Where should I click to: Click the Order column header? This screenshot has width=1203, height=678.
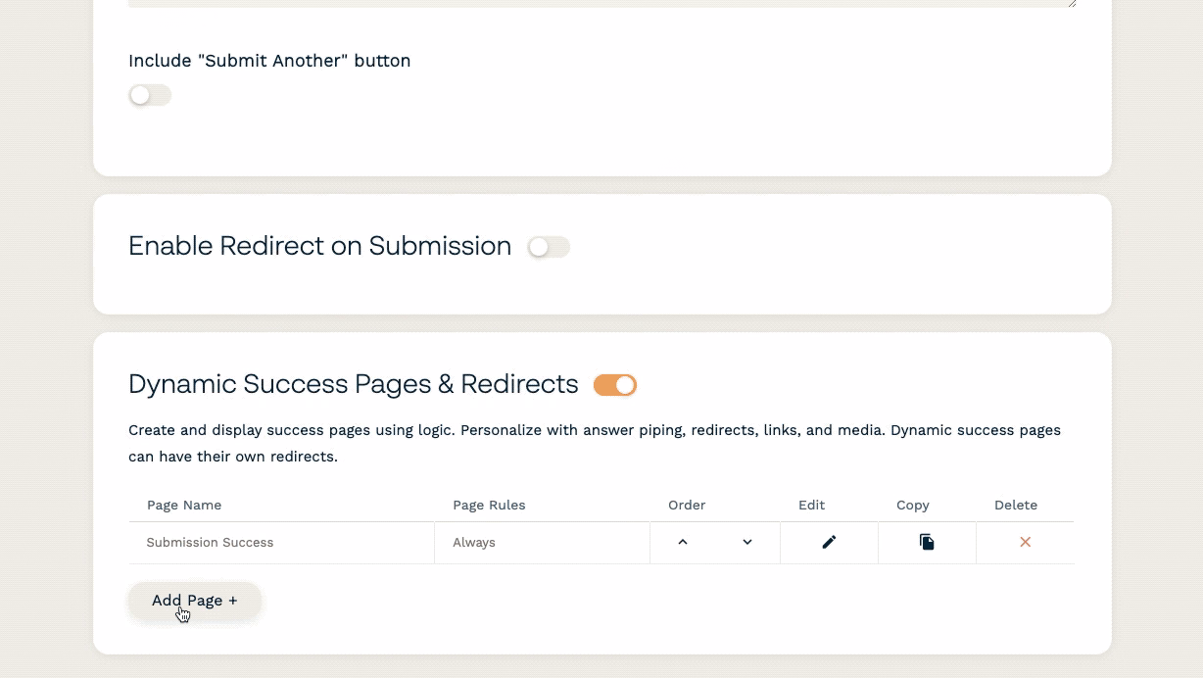click(x=687, y=506)
